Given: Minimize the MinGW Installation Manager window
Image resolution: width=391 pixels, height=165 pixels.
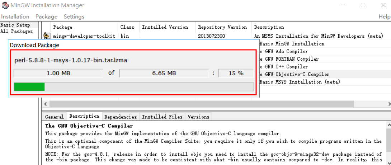Looking at the screenshot, I should click(343, 5).
